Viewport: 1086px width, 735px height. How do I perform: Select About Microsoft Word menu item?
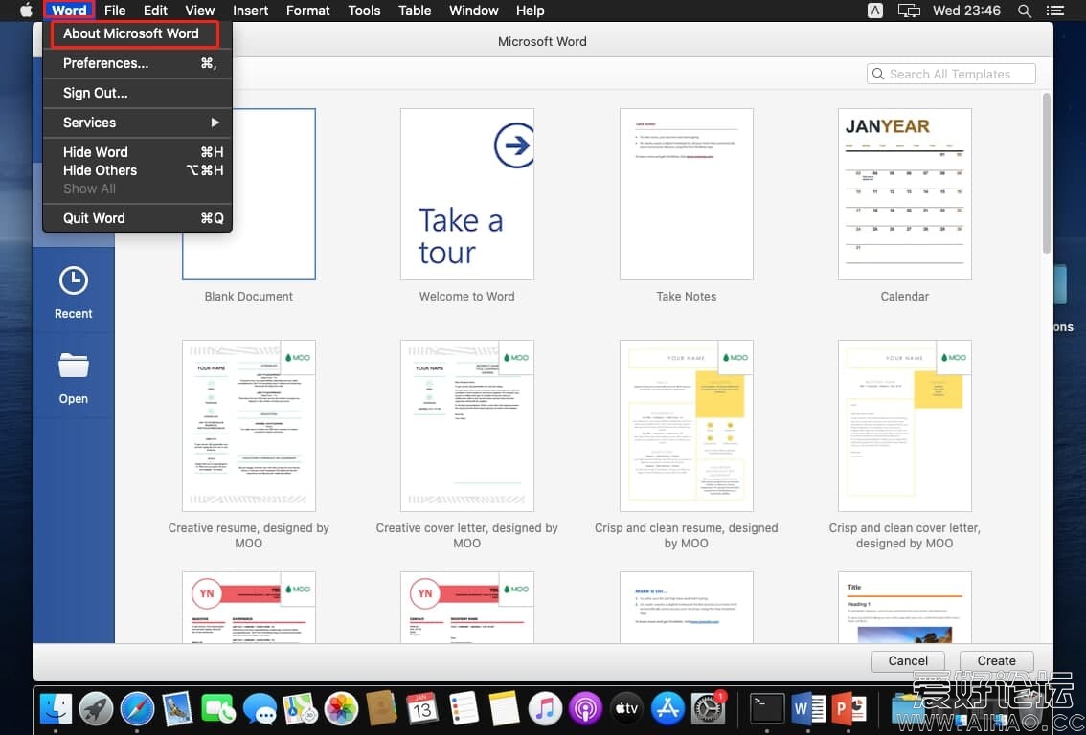click(x=131, y=33)
